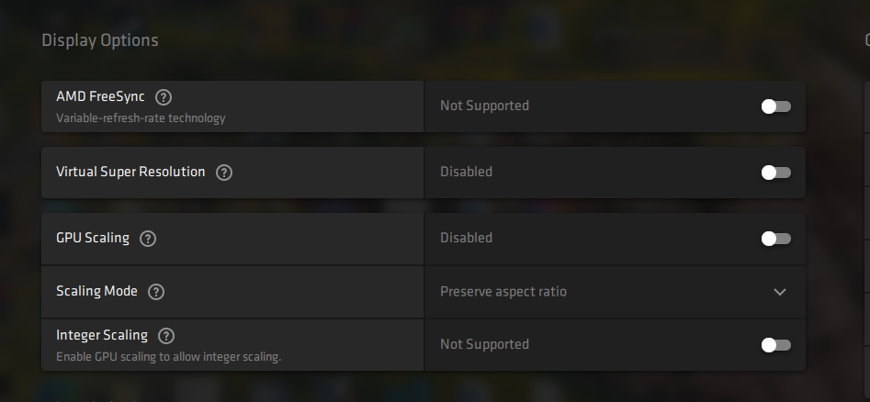Image resolution: width=870 pixels, height=402 pixels.
Task: Click the help icon beside AMD FreeSync
Action: point(164,97)
